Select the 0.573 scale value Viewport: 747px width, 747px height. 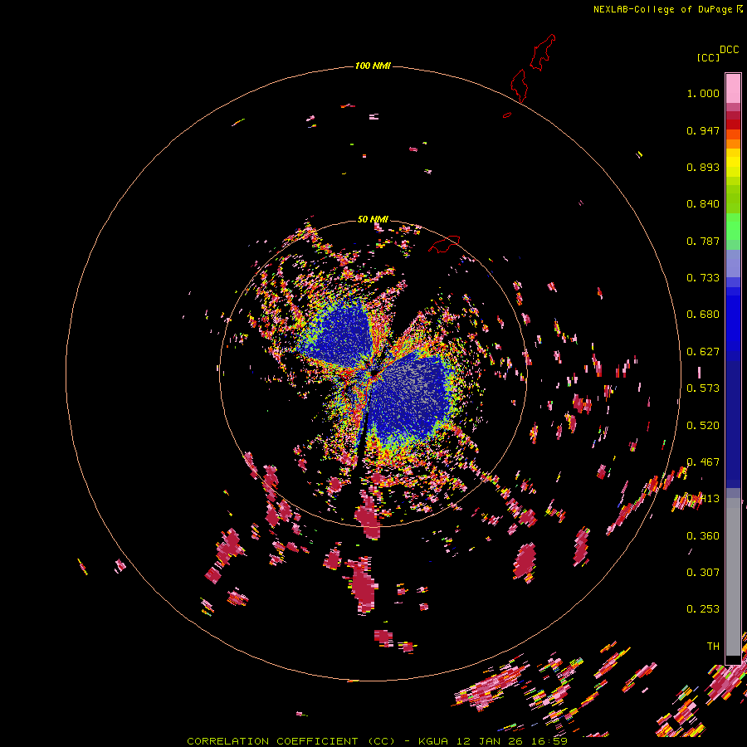click(x=703, y=388)
